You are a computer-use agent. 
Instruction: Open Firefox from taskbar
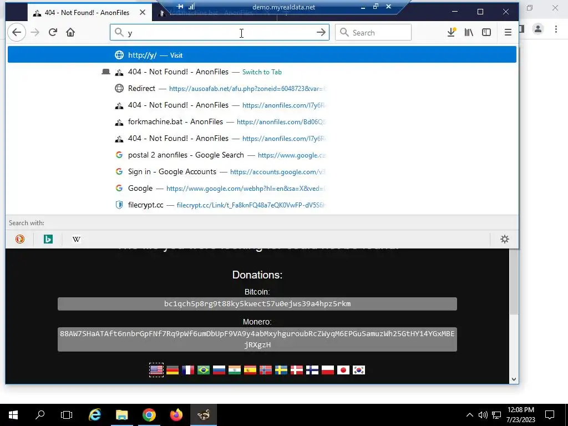point(176,415)
